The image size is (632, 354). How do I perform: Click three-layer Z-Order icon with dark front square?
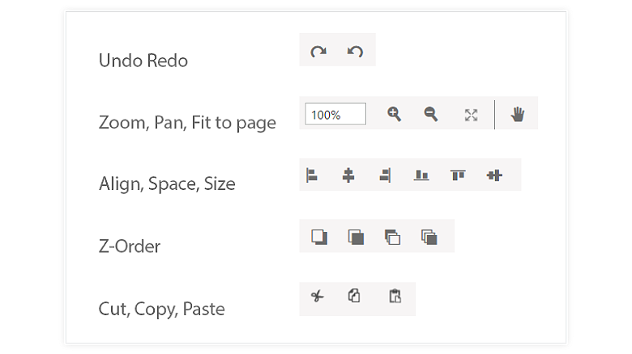coord(429,237)
